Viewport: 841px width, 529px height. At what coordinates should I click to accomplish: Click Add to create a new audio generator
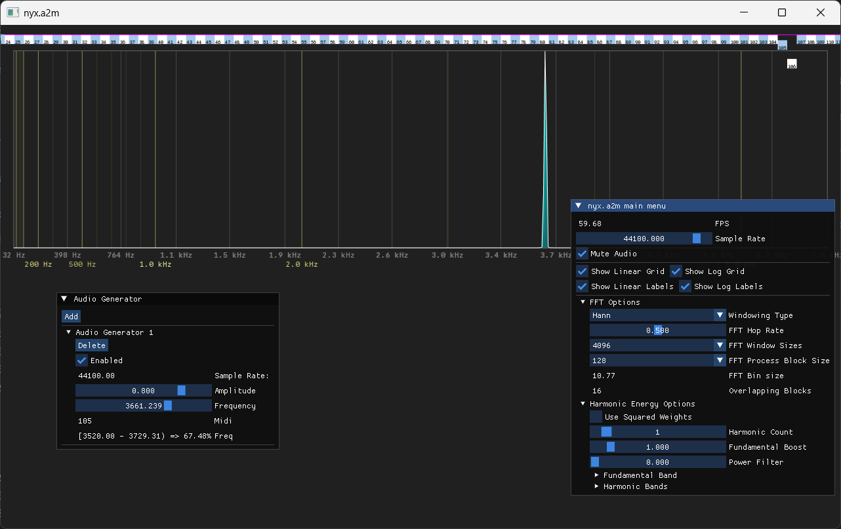tap(71, 316)
